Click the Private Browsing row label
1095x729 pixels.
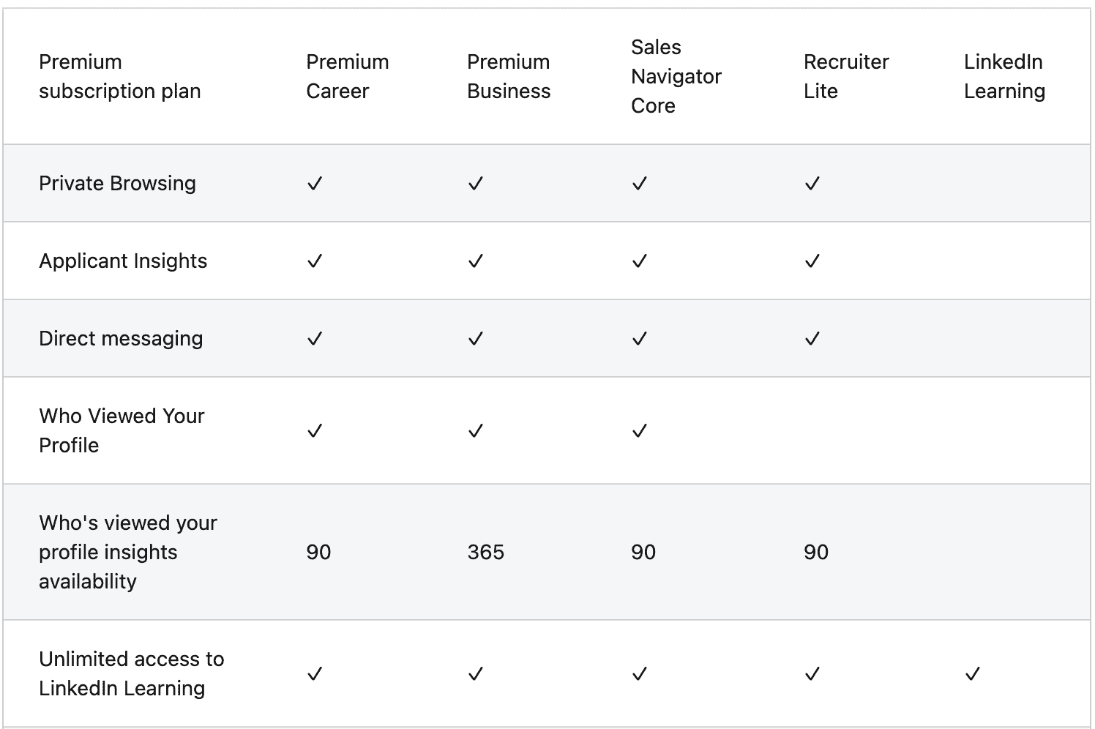pos(117,184)
